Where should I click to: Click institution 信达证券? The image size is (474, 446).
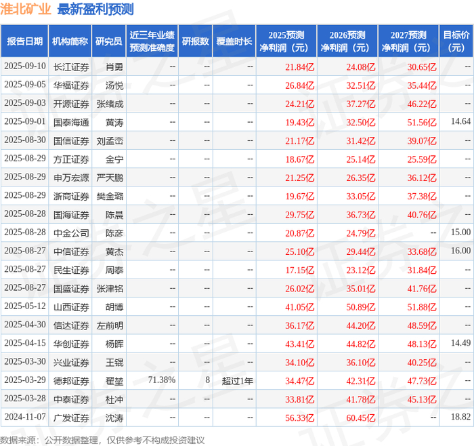pyautogui.click(x=71, y=325)
